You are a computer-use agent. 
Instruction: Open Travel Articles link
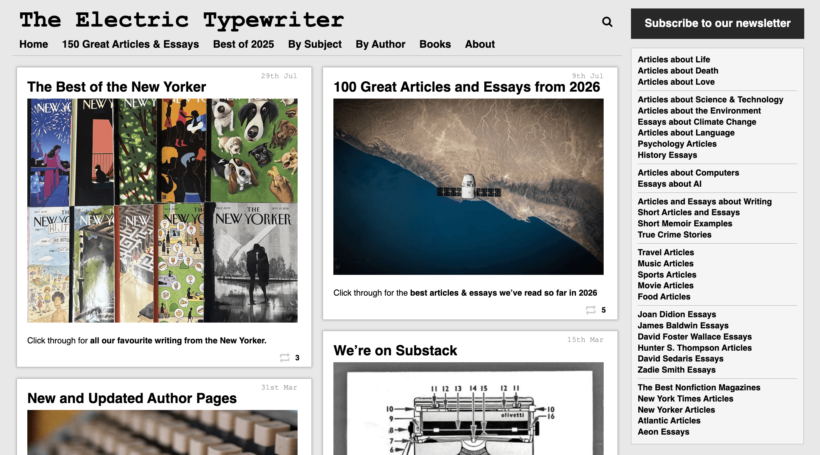point(666,253)
